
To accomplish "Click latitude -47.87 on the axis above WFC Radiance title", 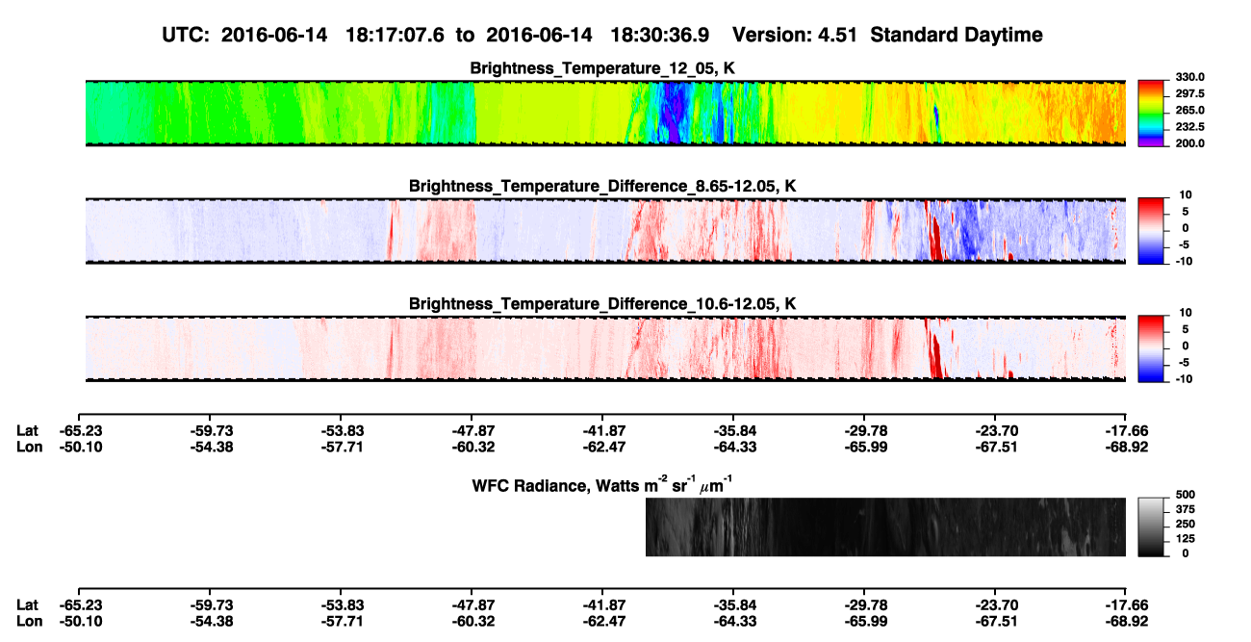I will click(x=472, y=430).
